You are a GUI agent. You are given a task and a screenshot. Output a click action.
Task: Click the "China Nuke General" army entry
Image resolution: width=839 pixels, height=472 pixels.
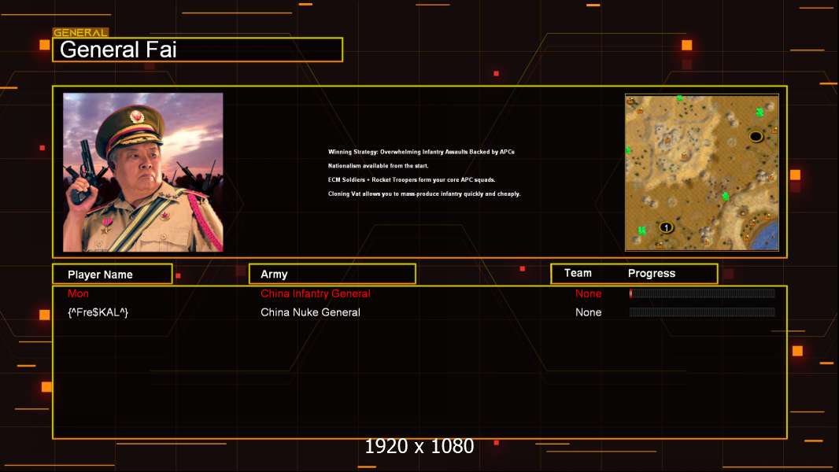(x=310, y=312)
